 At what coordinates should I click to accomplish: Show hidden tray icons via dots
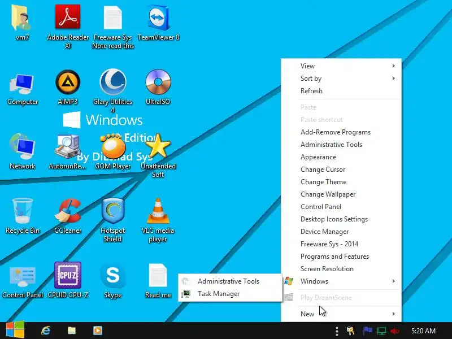click(x=337, y=331)
